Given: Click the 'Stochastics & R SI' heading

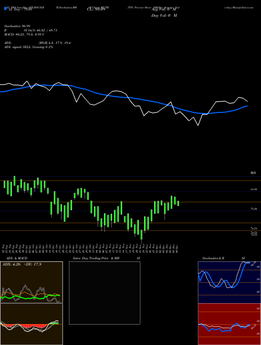Looking at the screenshot, I should coord(223,258).
